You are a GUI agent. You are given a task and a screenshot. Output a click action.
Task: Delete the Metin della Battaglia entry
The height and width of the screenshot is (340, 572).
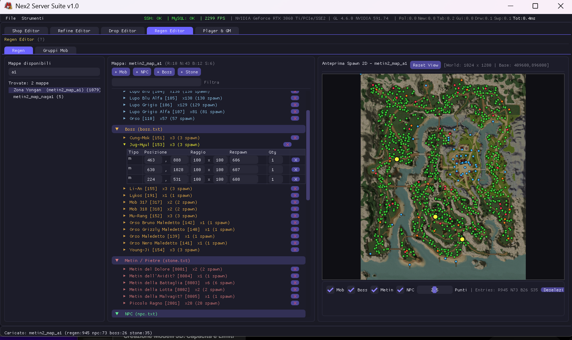pos(295,283)
